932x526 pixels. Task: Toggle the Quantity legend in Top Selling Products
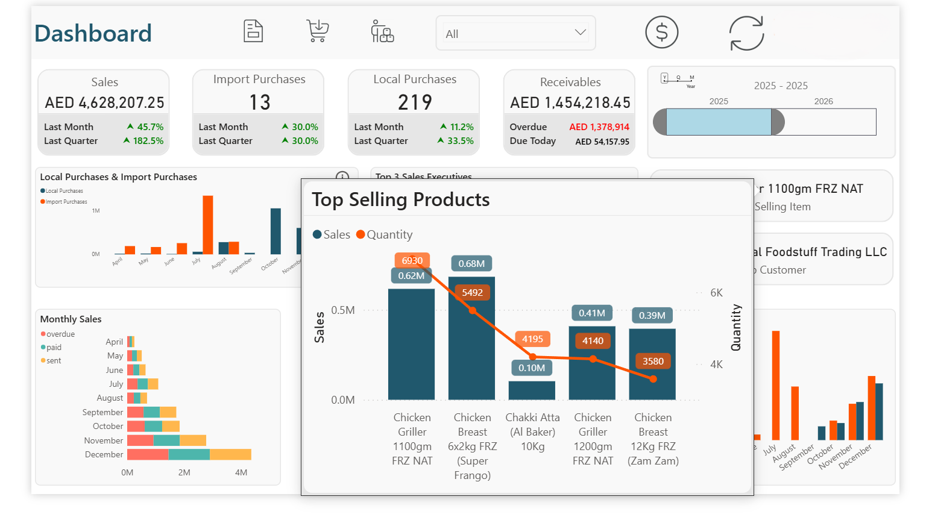[384, 234]
